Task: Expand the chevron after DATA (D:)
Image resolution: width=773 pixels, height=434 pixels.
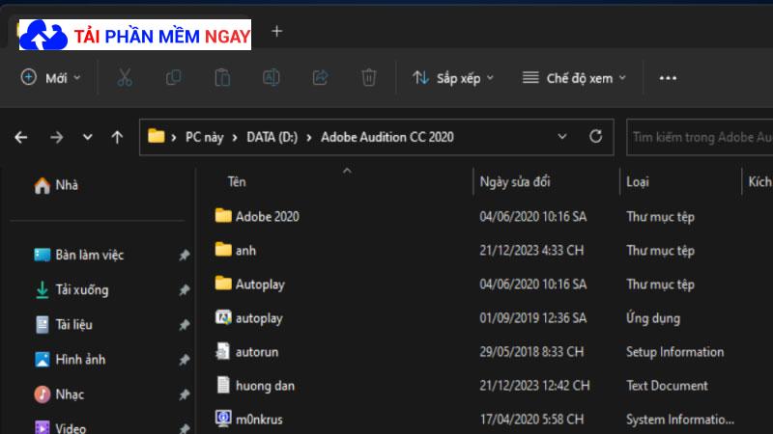Action: (x=309, y=138)
